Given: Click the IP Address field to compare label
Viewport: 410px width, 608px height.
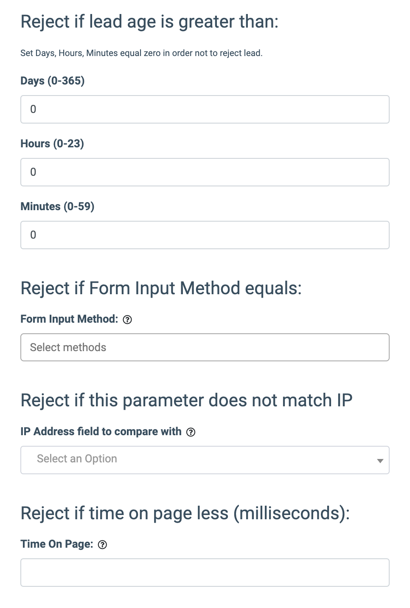Looking at the screenshot, I should point(101,431).
